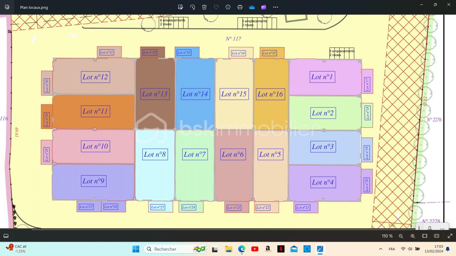
Task: Rotate the image using the rotate icon
Action: [x=192, y=7]
